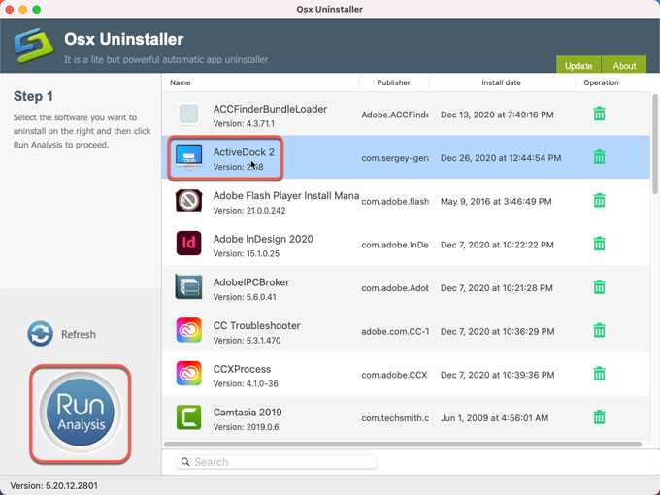Screen dimensions: 660x495
Task: Click the 'Adobe Flash Player Install Mana' name
Action: click(286, 195)
